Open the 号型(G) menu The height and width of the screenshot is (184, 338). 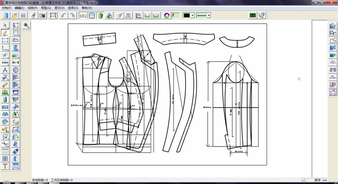[46, 8]
